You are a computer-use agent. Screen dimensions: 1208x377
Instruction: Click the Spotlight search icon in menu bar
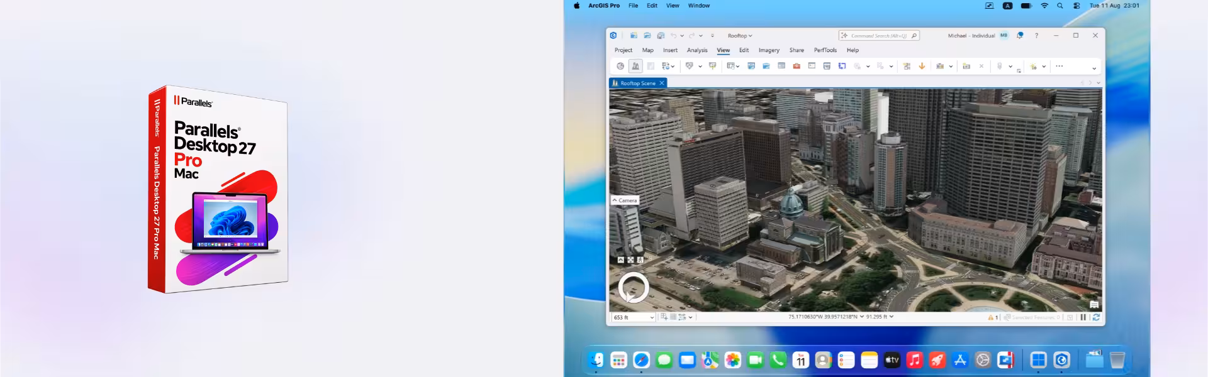pyautogui.click(x=1060, y=6)
